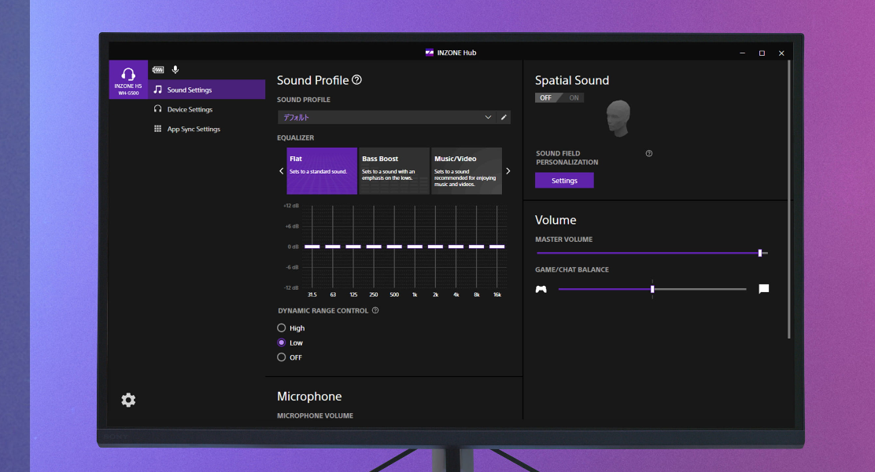Edit sound profile name with pencil icon
The image size is (875, 472).
pos(504,117)
